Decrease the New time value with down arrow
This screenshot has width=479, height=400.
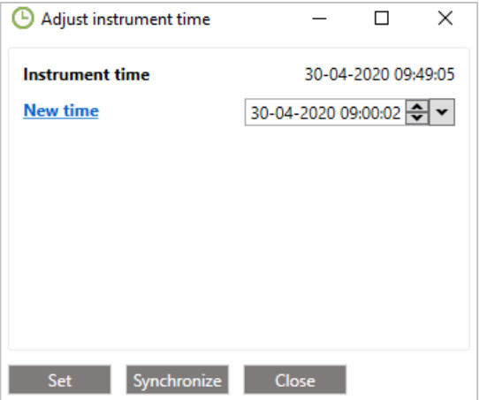tap(417, 117)
